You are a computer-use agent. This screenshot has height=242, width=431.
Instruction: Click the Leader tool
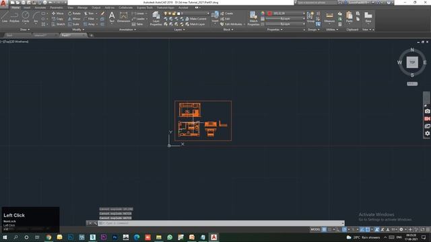pos(139,19)
